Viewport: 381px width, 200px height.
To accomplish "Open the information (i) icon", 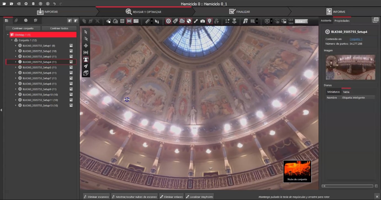I will [x=47, y=4].
